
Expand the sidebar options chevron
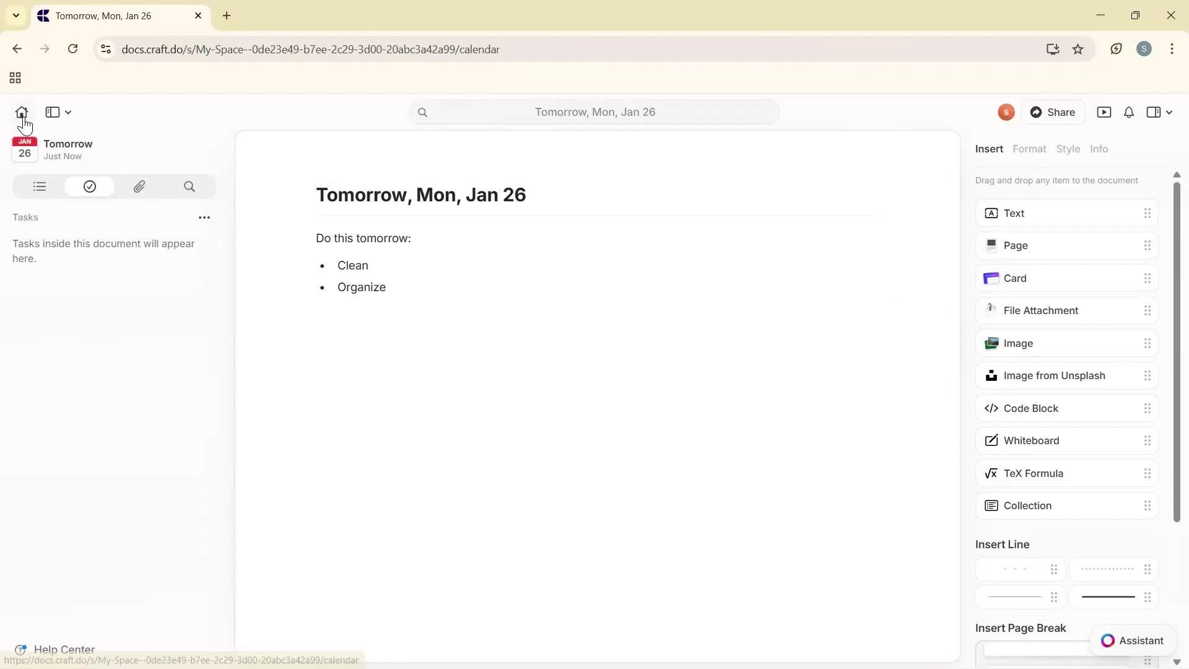click(x=68, y=112)
